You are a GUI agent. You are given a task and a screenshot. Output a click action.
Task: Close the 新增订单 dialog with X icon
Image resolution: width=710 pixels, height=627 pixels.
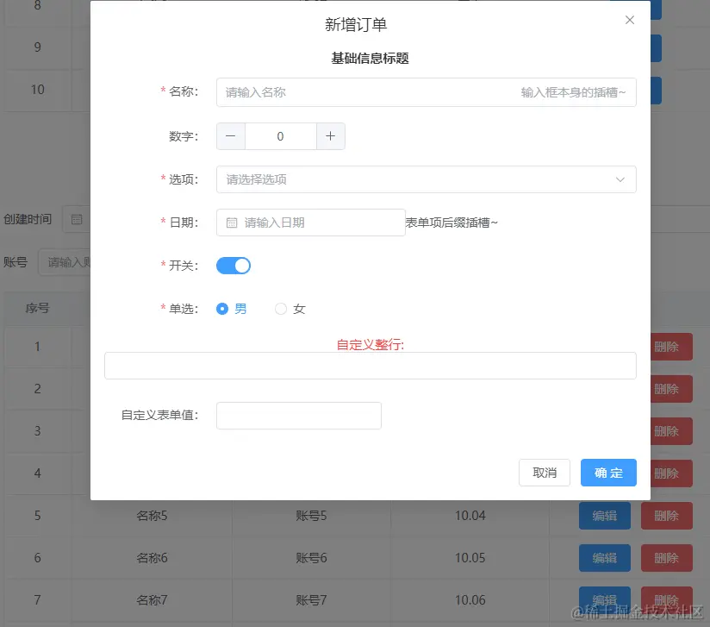630,20
